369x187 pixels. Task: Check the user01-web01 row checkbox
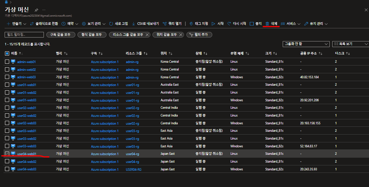[7, 85]
